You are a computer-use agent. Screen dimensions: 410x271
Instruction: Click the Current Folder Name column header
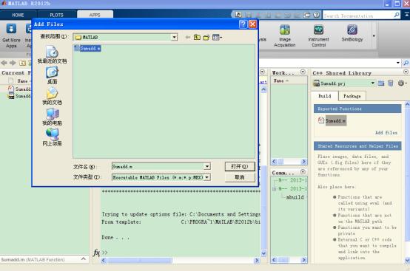[22, 80]
